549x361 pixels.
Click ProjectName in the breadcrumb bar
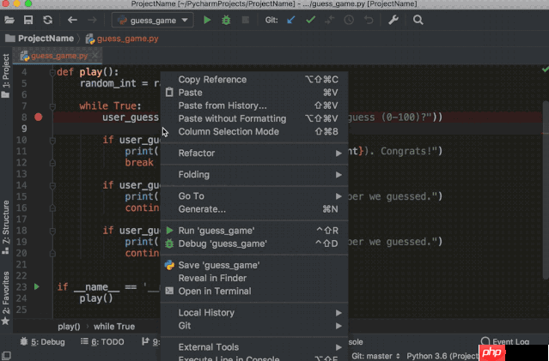[x=46, y=39]
